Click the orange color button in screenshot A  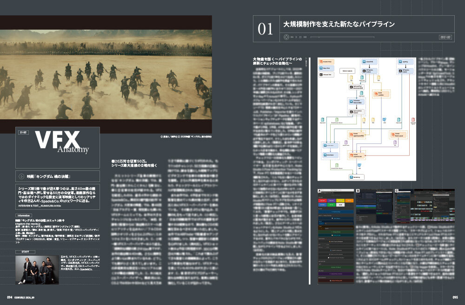coord(349,201)
